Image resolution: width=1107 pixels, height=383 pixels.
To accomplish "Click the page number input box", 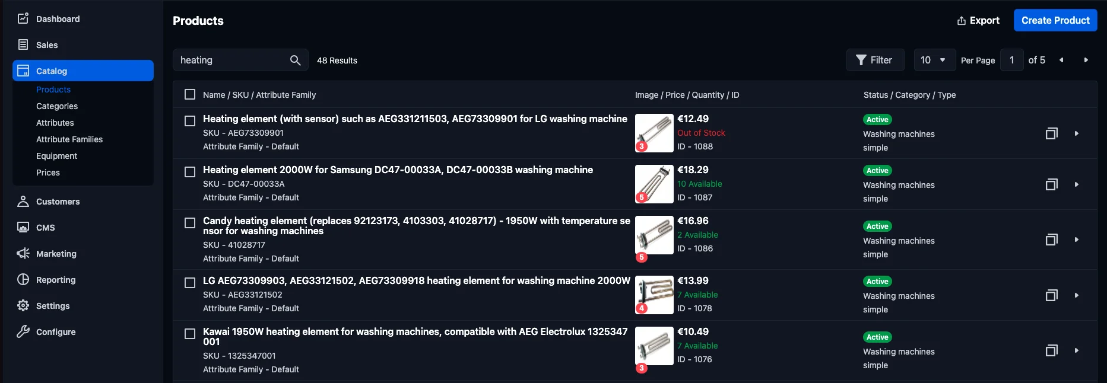I will pos(1011,60).
